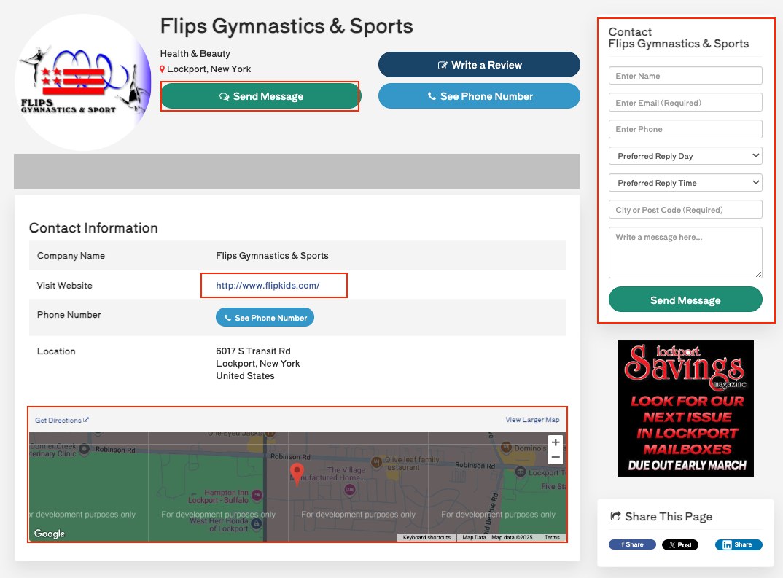Post the page on X
The width and height of the screenshot is (783, 578).
point(680,544)
